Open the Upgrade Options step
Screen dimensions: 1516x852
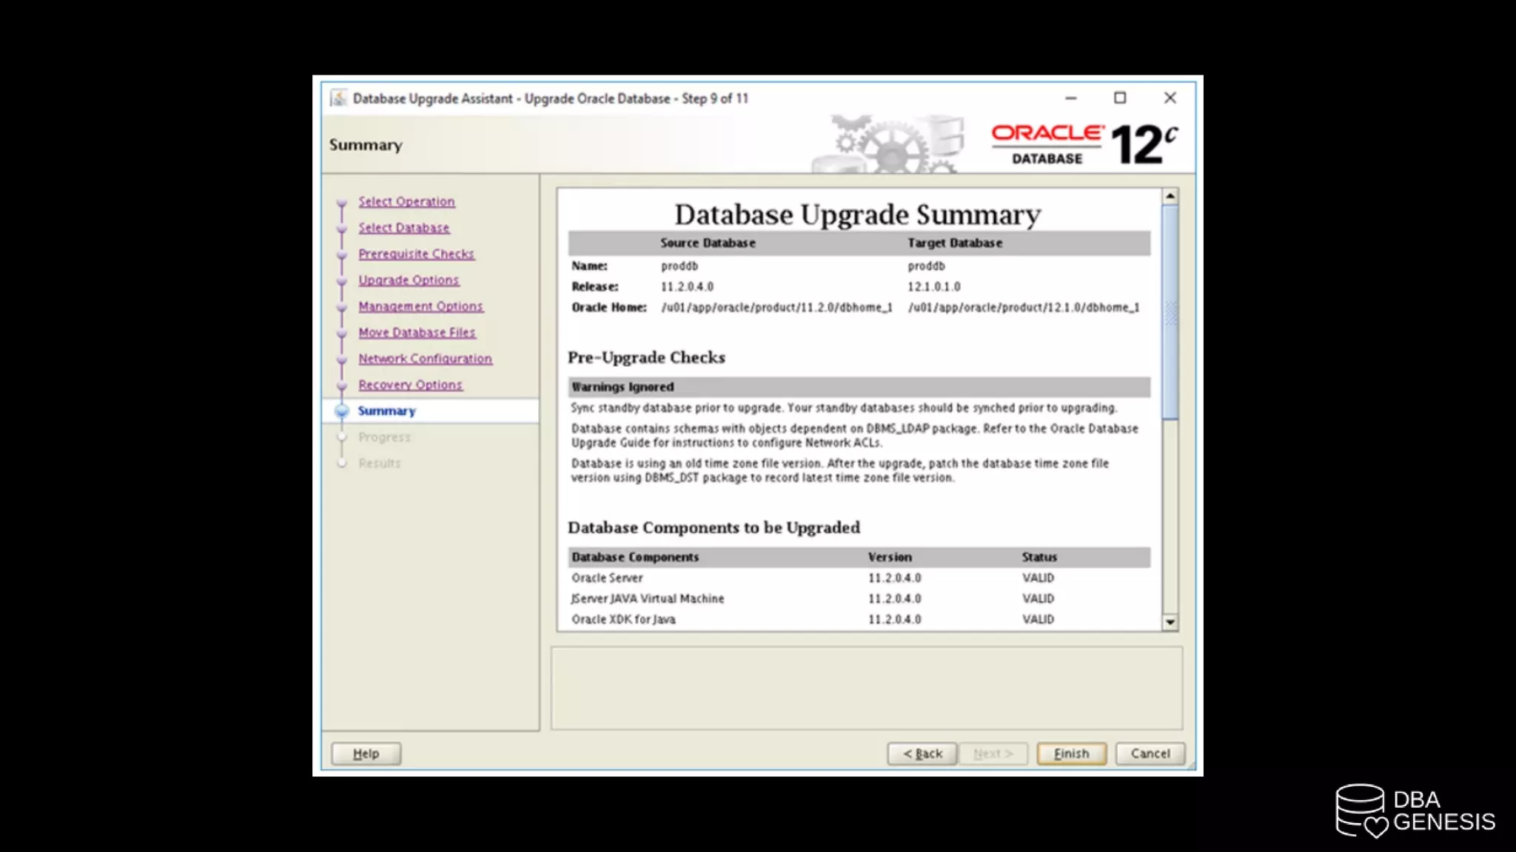(x=409, y=280)
